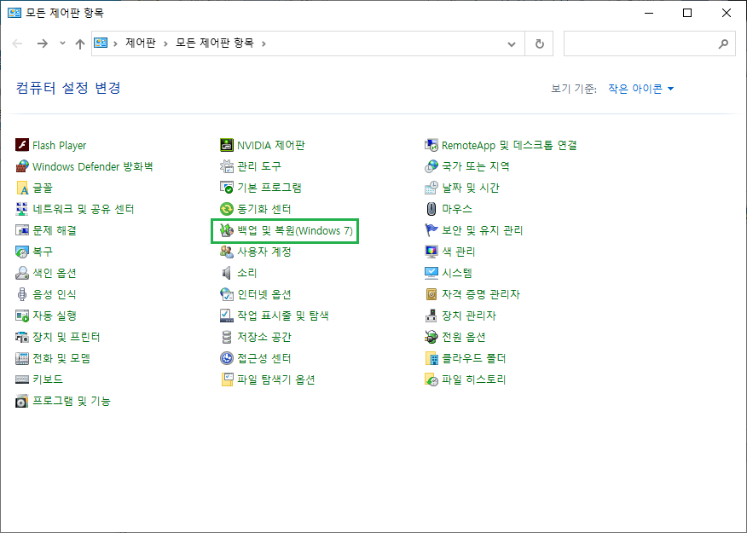Click the search magnifier icon
Image resolution: width=747 pixels, height=533 pixels.
tap(723, 43)
